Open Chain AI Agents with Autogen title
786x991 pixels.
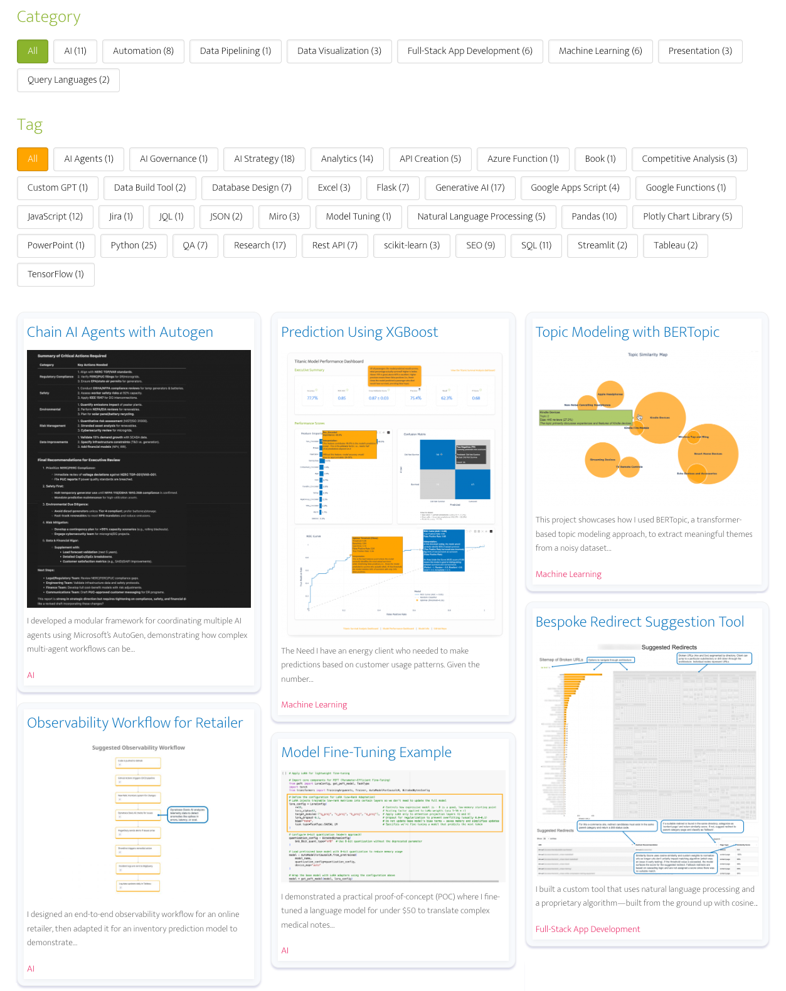pyautogui.click(x=120, y=332)
